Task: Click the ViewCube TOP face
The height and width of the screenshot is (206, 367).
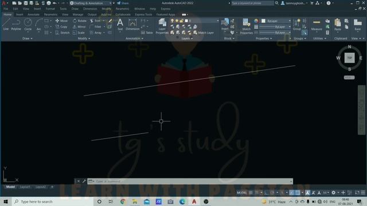Action: (x=349, y=58)
